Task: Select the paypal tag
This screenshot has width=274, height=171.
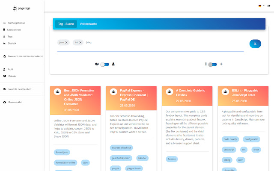Action: pyautogui.click(x=115, y=168)
